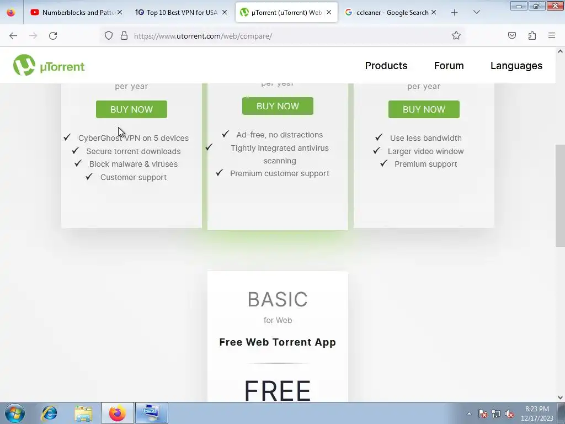This screenshot has height=424, width=565.
Task: Open the Languages menu
Action: (516, 66)
